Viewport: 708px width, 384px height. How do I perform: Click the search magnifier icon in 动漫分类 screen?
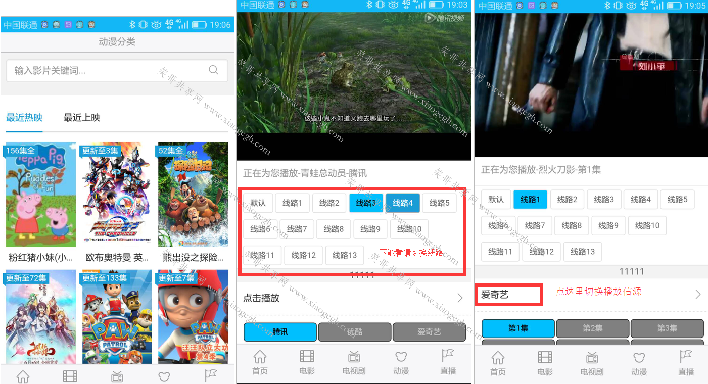click(x=213, y=70)
